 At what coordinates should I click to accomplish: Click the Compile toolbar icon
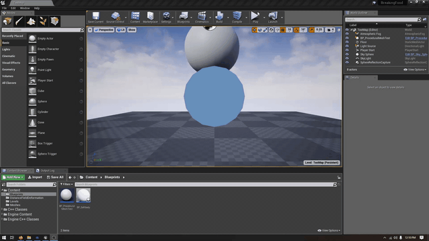[237, 17]
